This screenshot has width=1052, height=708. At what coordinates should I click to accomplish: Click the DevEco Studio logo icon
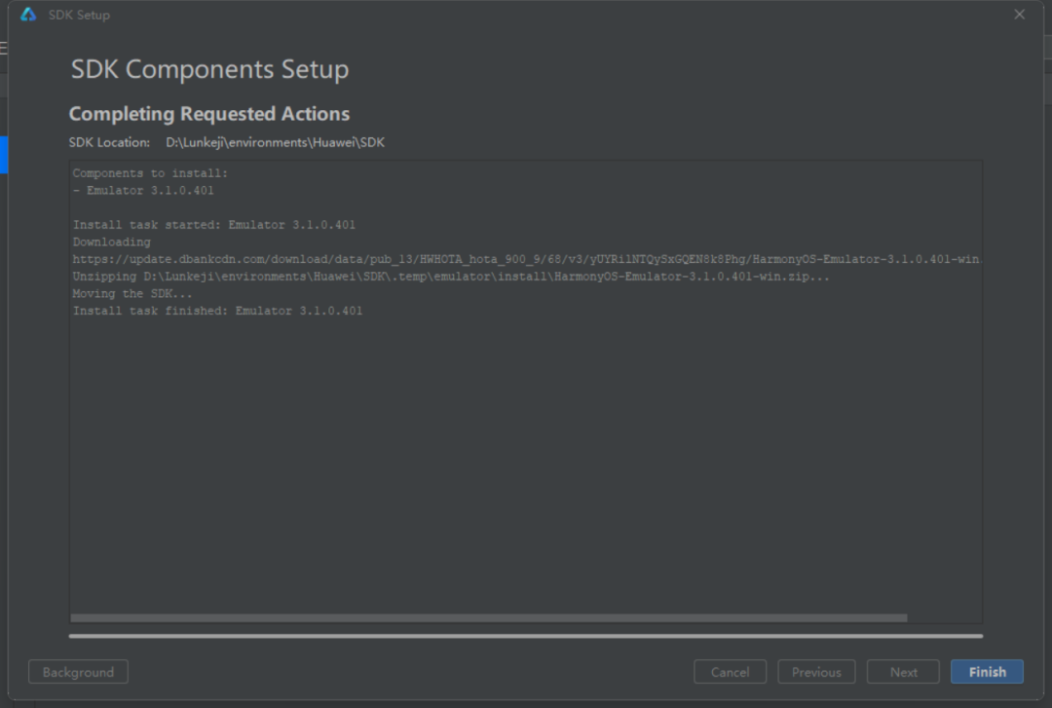click(x=28, y=15)
